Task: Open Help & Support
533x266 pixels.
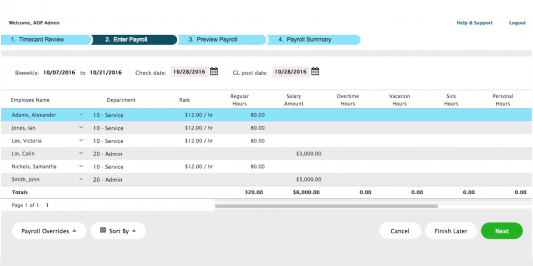Action: point(474,23)
